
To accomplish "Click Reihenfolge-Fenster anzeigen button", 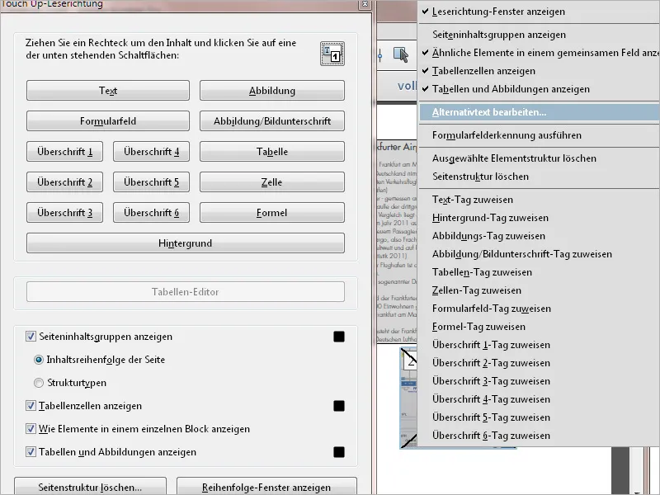I will (266, 487).
